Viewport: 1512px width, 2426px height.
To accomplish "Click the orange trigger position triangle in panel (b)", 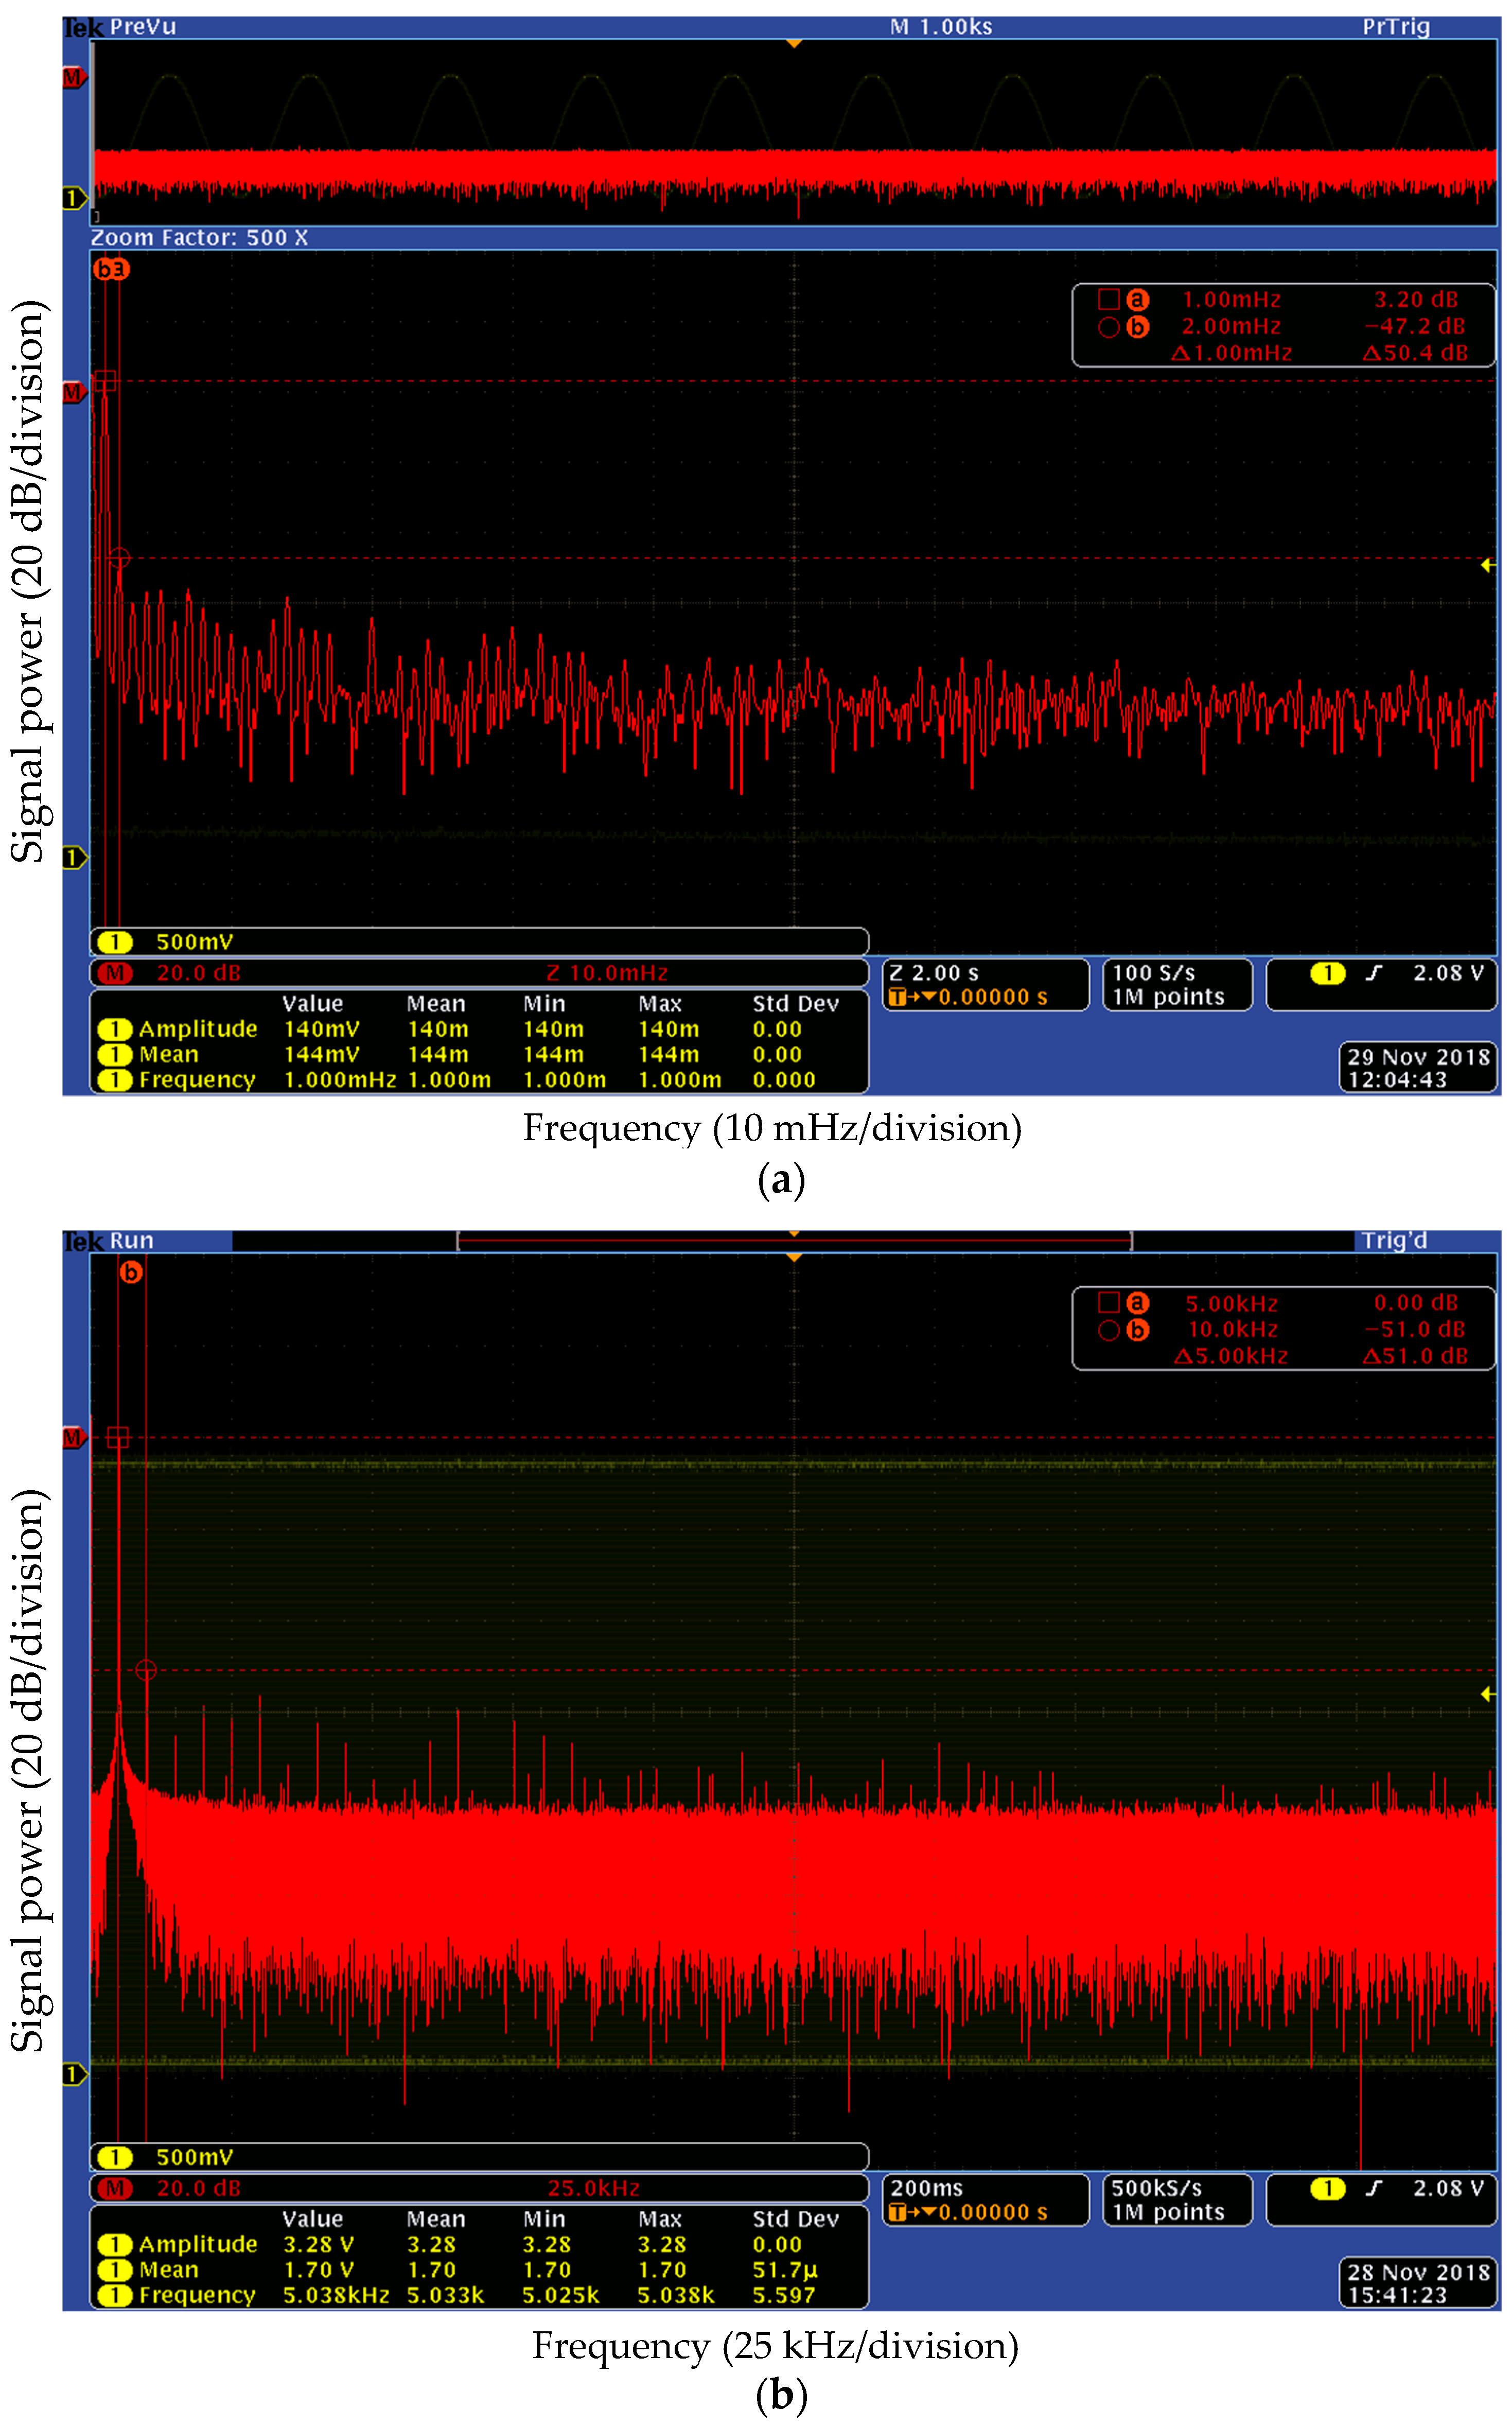I will tap(794, 1258).
